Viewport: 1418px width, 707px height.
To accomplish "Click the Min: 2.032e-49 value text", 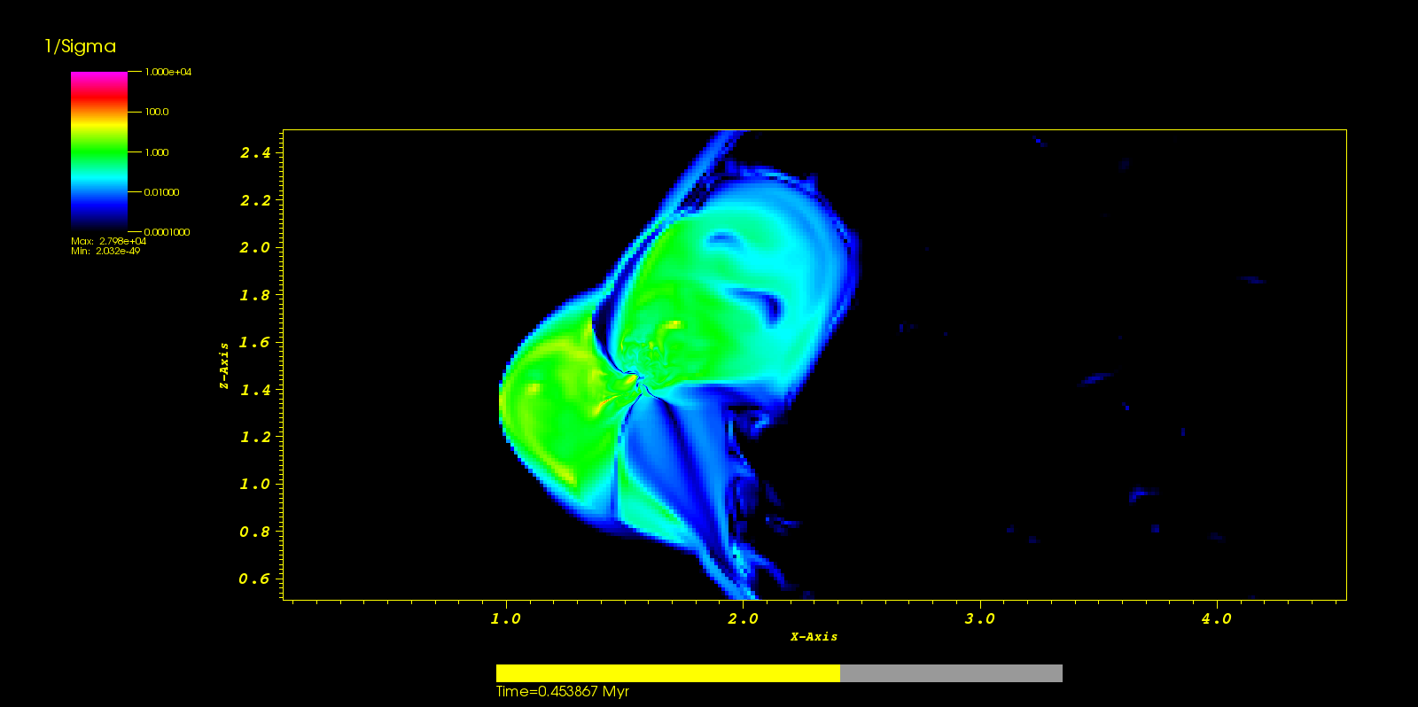I will click(105, 251).
